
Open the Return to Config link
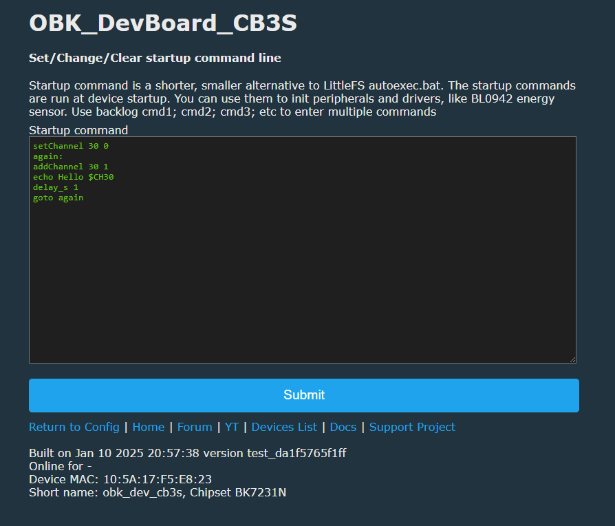coord(74,427)
